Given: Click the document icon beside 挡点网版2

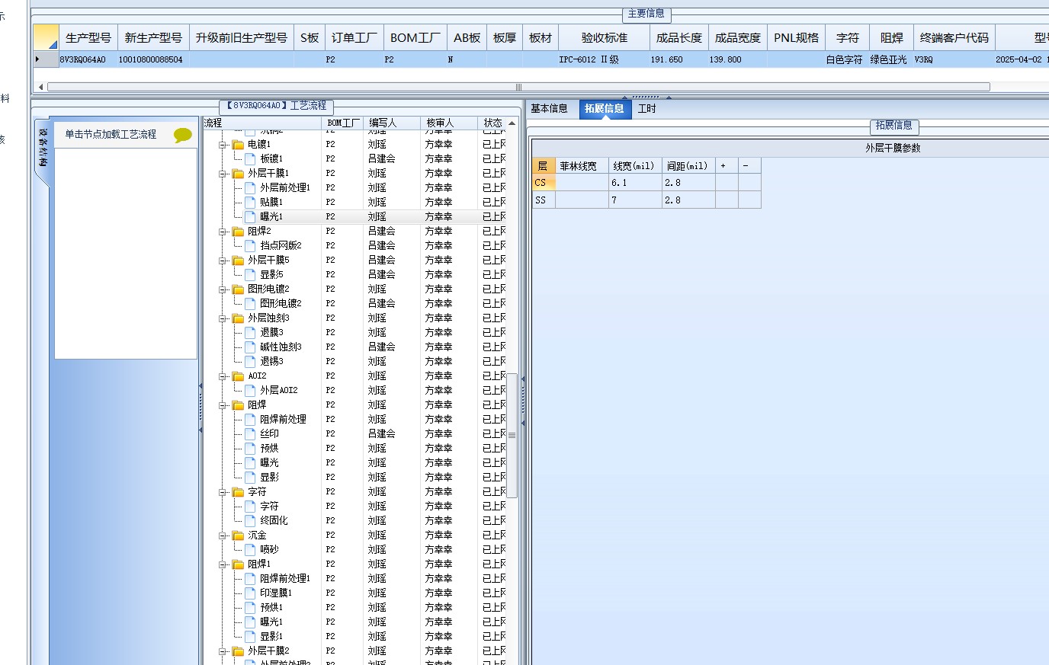Looking at the screenshot, I should coord(250,245).
